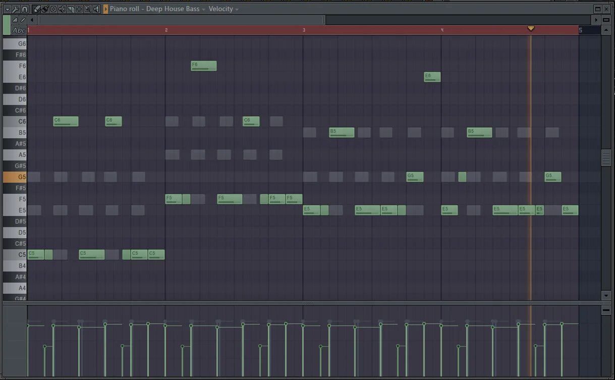Select the Delete tool
This screenshot has width=615, height=380.
pyautogui.click(x=53, y=9)
